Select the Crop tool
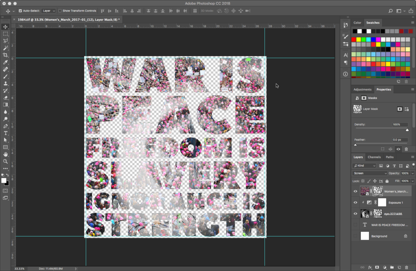The width and height of the screenshot is (416, 271). point(5,55)
